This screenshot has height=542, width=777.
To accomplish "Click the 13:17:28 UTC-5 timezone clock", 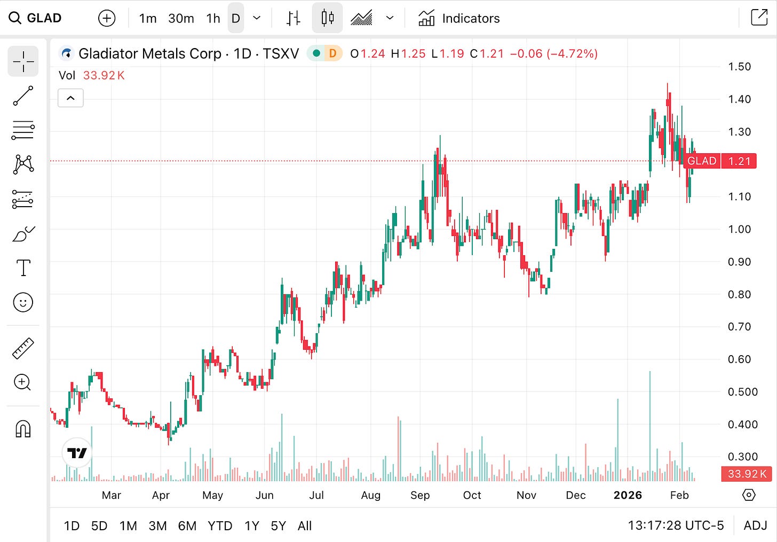I will [x=676, y=526].
